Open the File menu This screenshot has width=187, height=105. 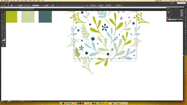11,1
